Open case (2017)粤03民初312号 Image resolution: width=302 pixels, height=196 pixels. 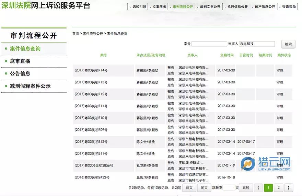tap(91, 142)
